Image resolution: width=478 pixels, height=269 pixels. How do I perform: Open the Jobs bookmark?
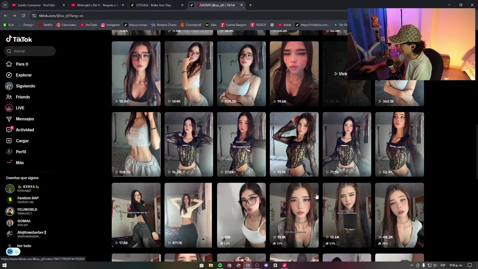click(x=211, y=25)
